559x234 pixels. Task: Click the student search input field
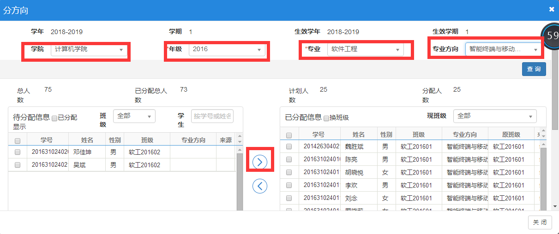(212, 116)
